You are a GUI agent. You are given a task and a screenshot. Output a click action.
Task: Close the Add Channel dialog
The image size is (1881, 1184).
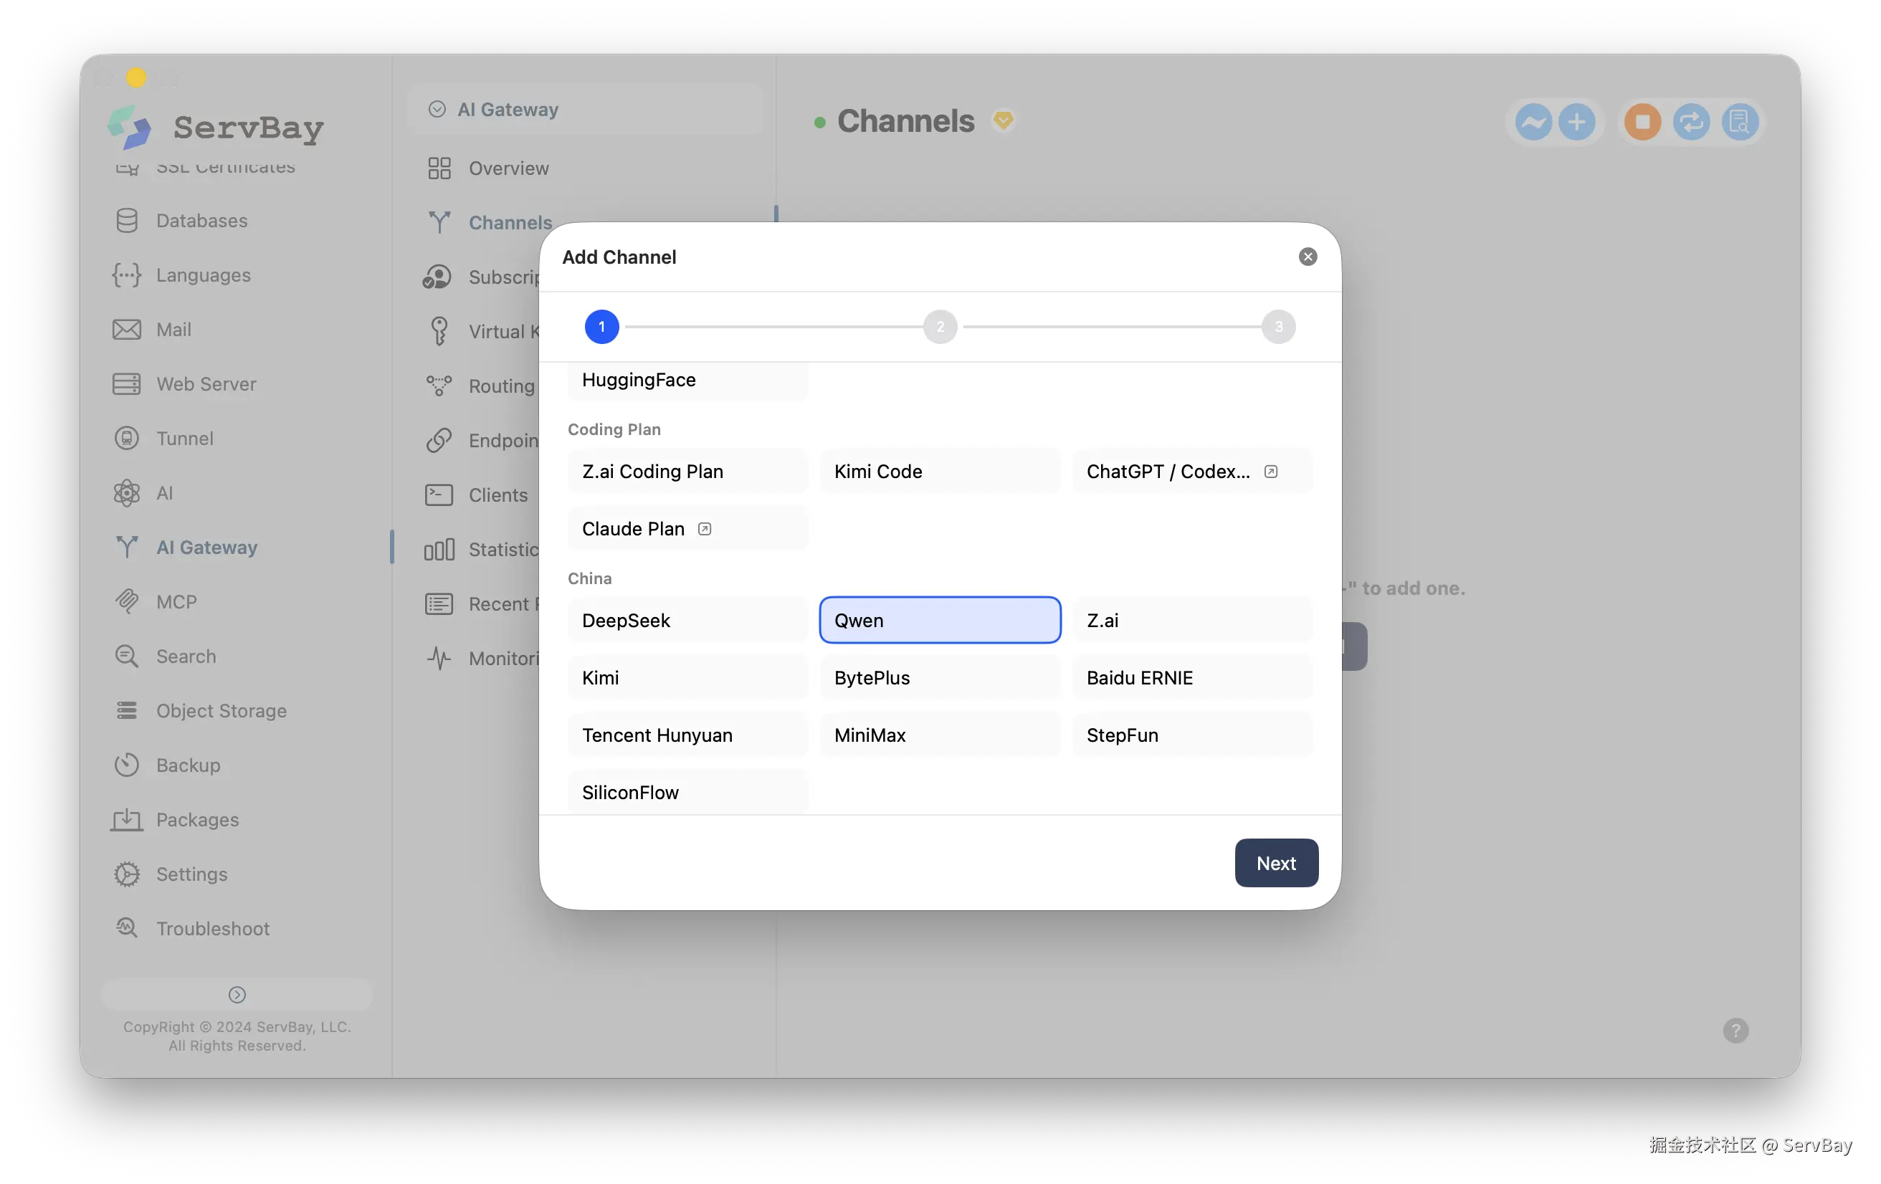[x=1308, y=257]
